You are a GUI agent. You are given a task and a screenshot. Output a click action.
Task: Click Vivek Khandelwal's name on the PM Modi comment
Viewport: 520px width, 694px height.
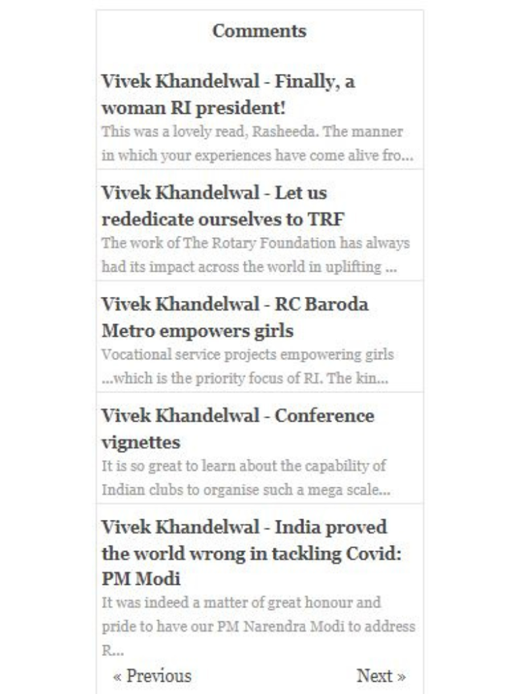pyautogui.click(x=180, y=527)
